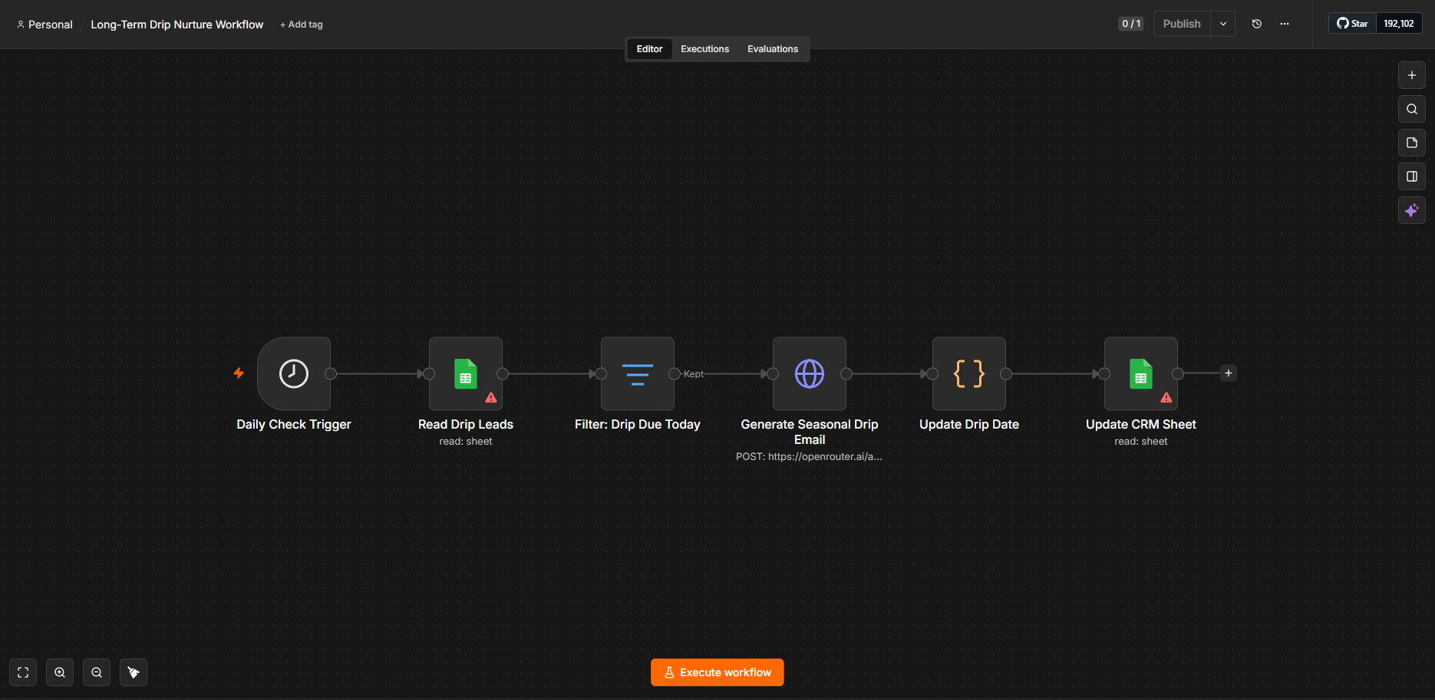Add a node after Update CRM Sheet
The height and width of the screenshot is (700, 1435).
point(1229,373)
